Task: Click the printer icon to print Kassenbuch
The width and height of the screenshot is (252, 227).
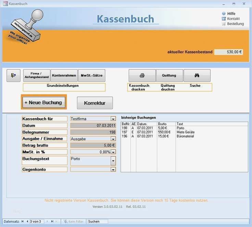Action: coord(142,75)
